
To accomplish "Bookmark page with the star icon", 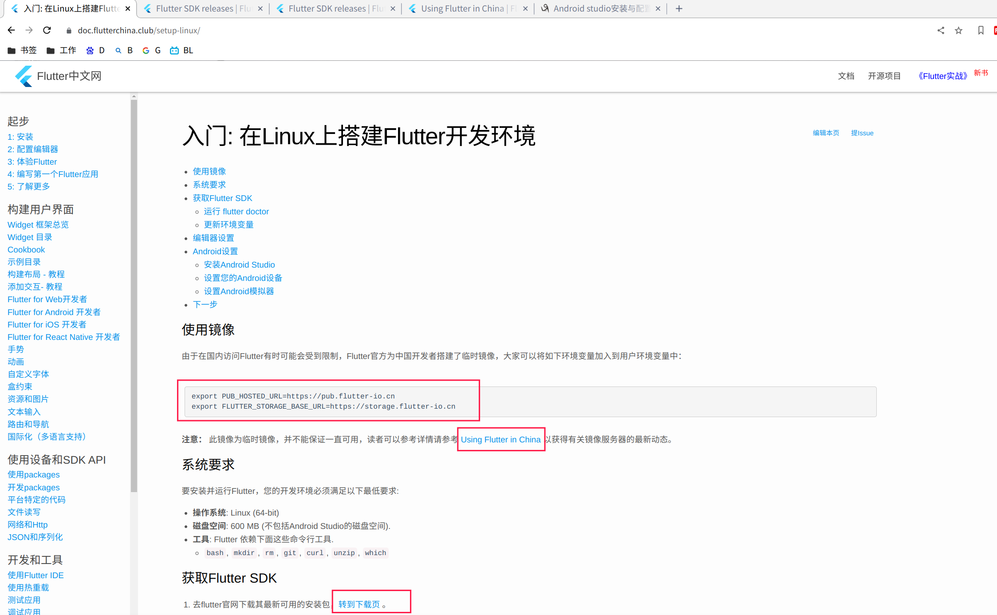I will [x=959, y=30].
